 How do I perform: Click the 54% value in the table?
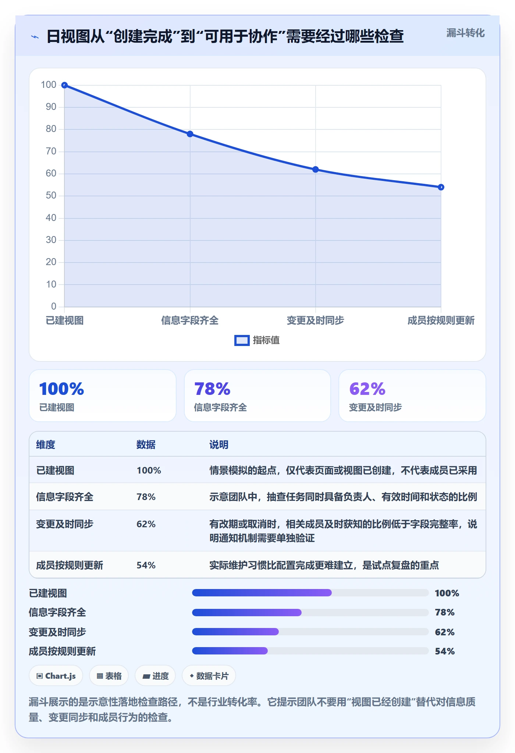[146, 565]
